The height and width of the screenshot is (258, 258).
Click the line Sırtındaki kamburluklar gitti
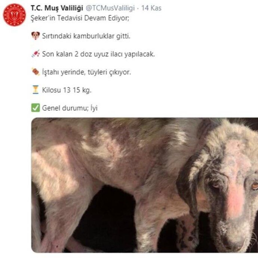coord(86,36)
